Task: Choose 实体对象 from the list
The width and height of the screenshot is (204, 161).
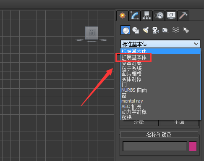Action: 160,79
